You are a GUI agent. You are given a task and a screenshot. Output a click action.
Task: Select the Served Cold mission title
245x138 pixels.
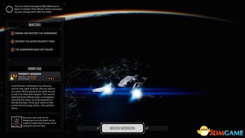(x=34, y=69)
